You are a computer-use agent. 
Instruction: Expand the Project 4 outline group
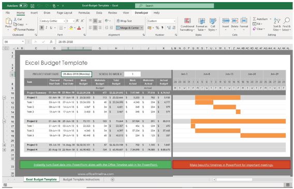coord(4,150)
